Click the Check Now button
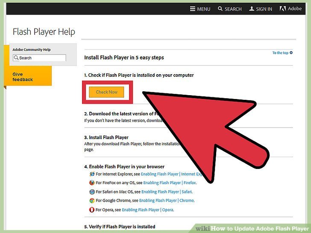The image size is (311, 233). point(106,92)
